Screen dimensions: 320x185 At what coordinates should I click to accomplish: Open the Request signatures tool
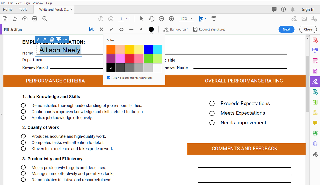coord(209,29)
